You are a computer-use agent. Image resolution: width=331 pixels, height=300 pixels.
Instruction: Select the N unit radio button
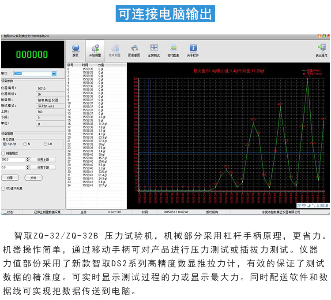tap(25, 144)
